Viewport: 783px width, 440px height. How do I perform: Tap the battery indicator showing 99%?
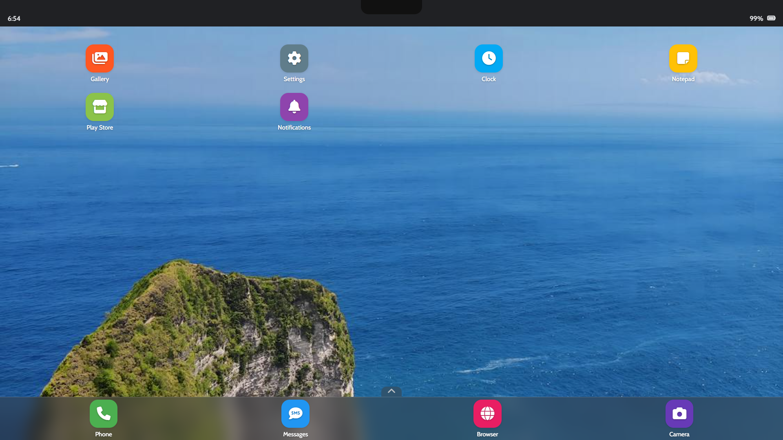pos(762,18)
